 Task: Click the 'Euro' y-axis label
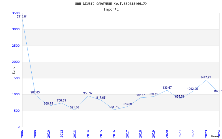(x=14, y=70)
